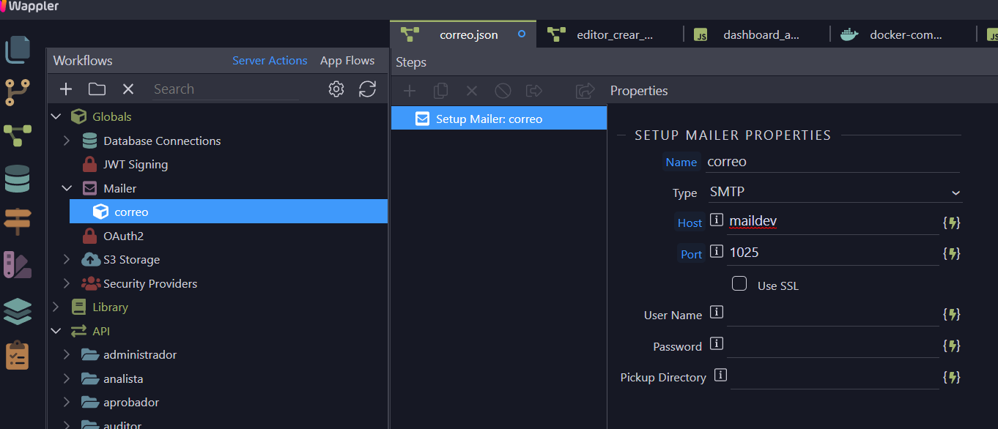Select the Server Actions link
The height and width of the screenshot is (429, 998).
coord(270,61)
